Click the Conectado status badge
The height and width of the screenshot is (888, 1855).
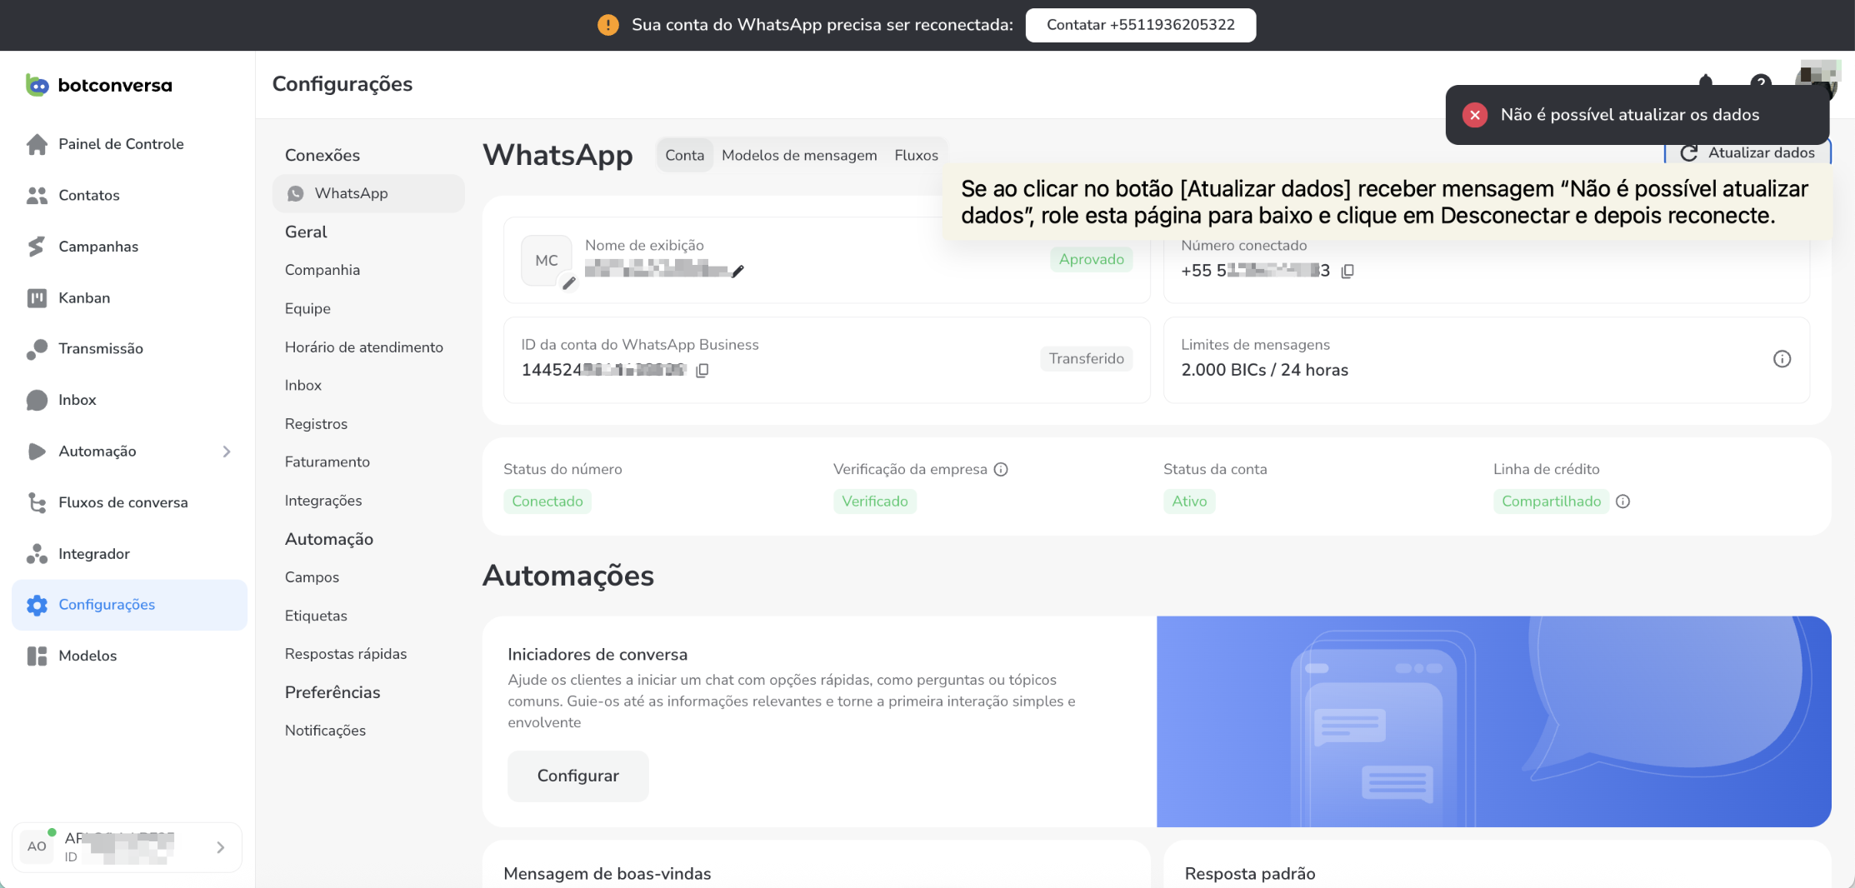coord(547,501)
